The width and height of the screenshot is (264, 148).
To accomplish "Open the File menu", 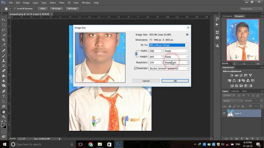I will (x=11, y=3).
